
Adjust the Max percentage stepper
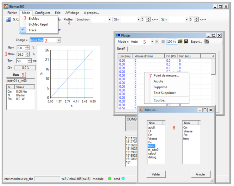click(x=28, y=54)
